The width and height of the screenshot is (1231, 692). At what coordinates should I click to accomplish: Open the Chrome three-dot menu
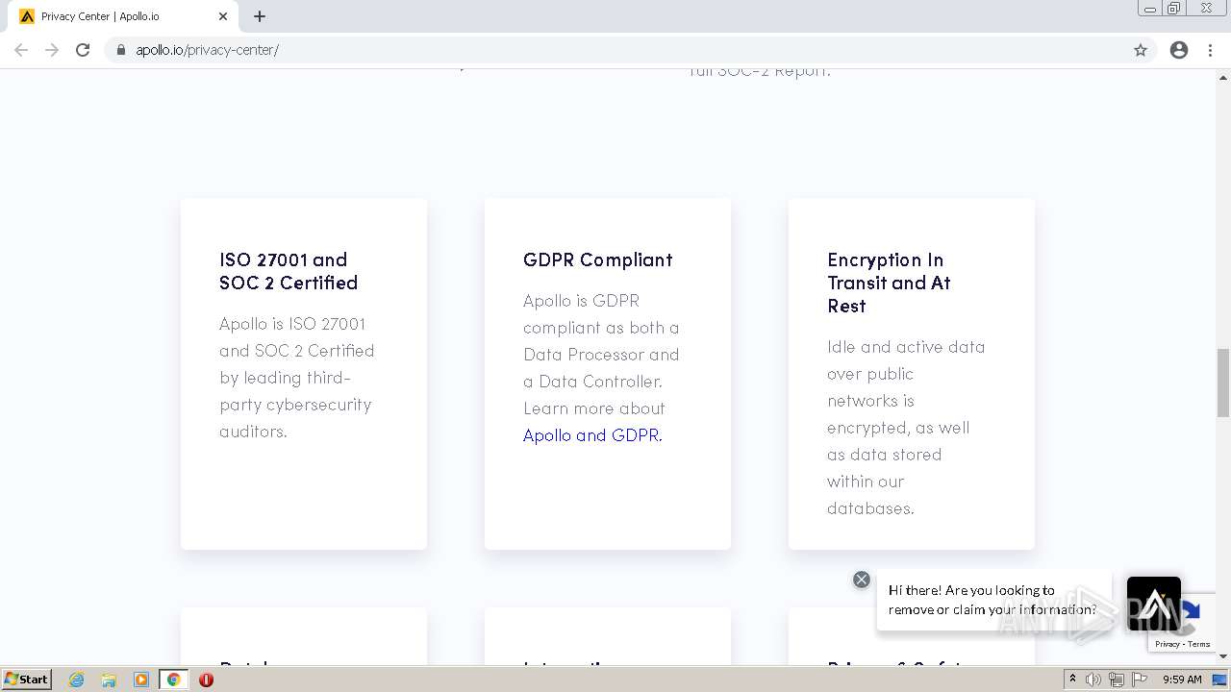tap(1210, 50)
